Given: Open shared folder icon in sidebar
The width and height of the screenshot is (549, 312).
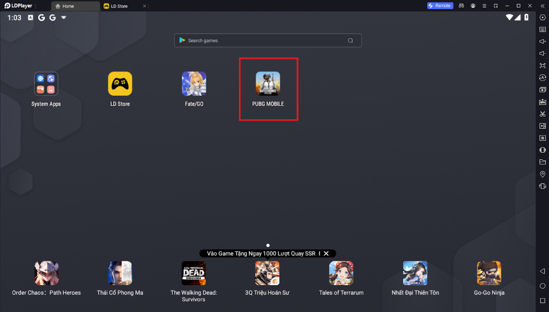Looking at the screenshot, I should 543,162.
